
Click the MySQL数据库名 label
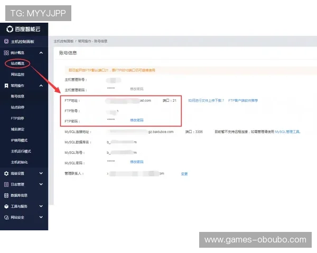tap(78, 142)
